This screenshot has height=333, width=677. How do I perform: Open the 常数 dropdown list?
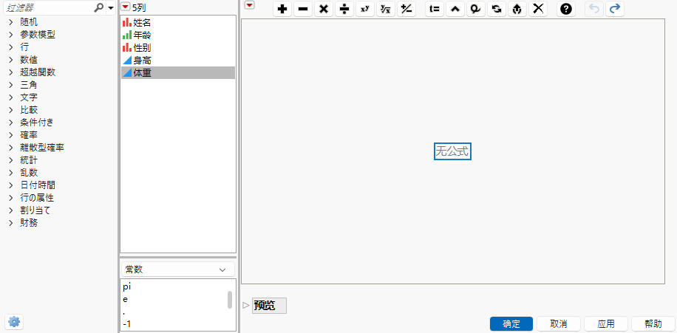(178, 270)
